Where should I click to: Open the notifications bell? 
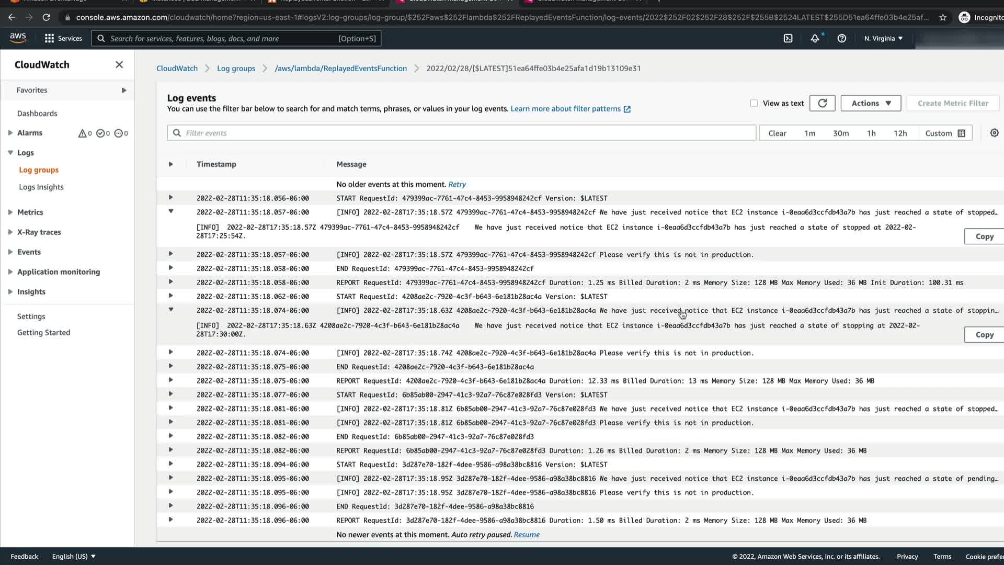pos(815,38)
